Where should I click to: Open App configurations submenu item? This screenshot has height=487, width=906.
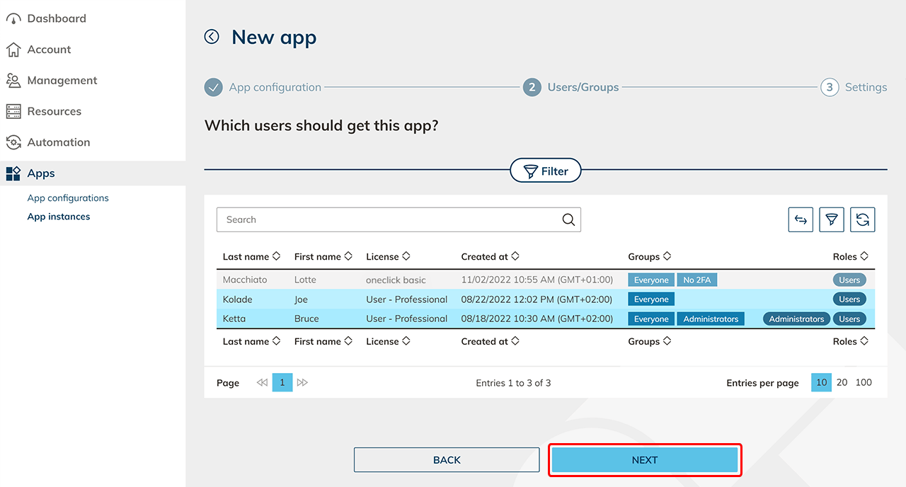[x=68, y=198]
